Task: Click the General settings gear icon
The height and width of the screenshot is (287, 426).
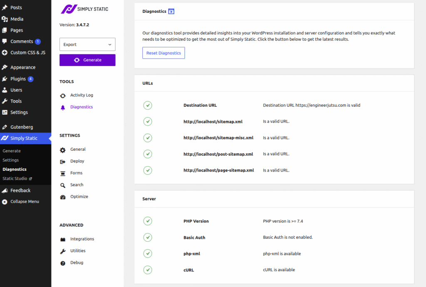Action: coord(63,150)
